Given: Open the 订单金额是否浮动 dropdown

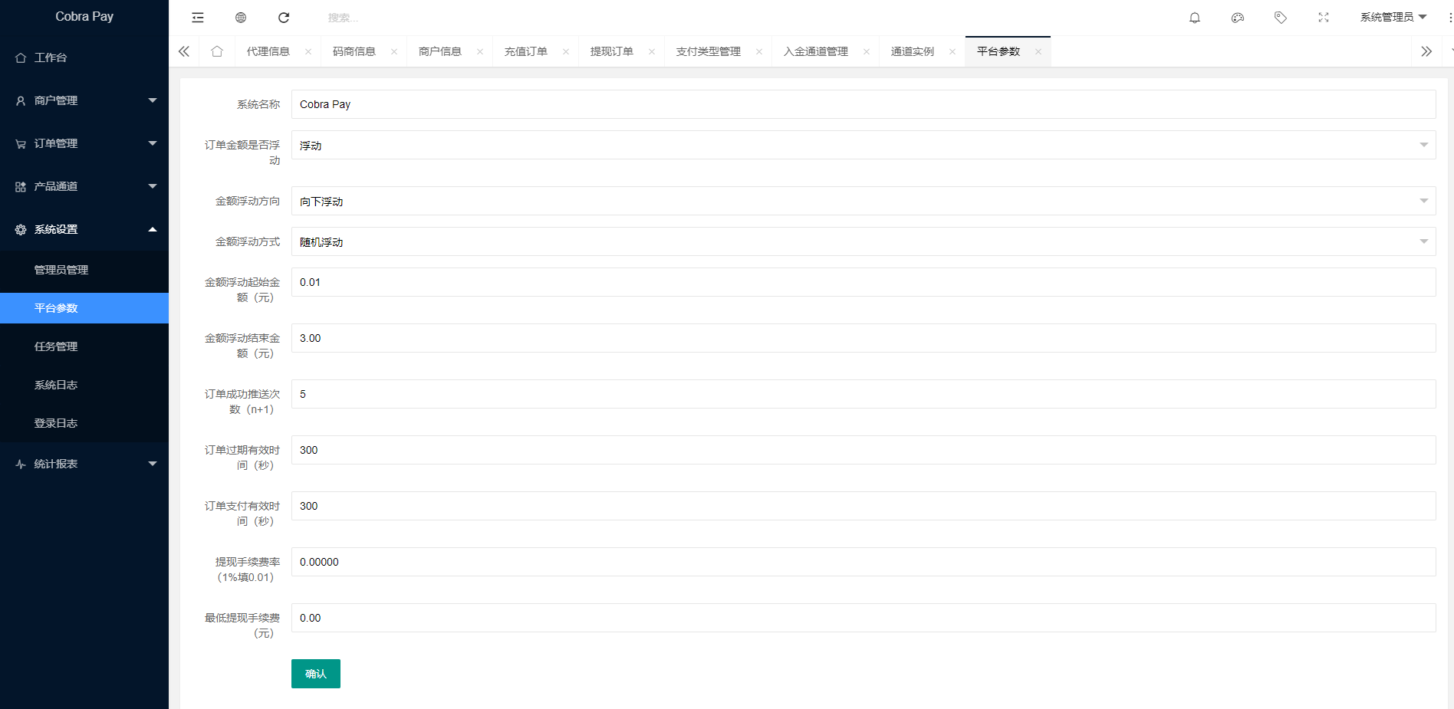Looking at the screenshot, I should (1425, 145).
